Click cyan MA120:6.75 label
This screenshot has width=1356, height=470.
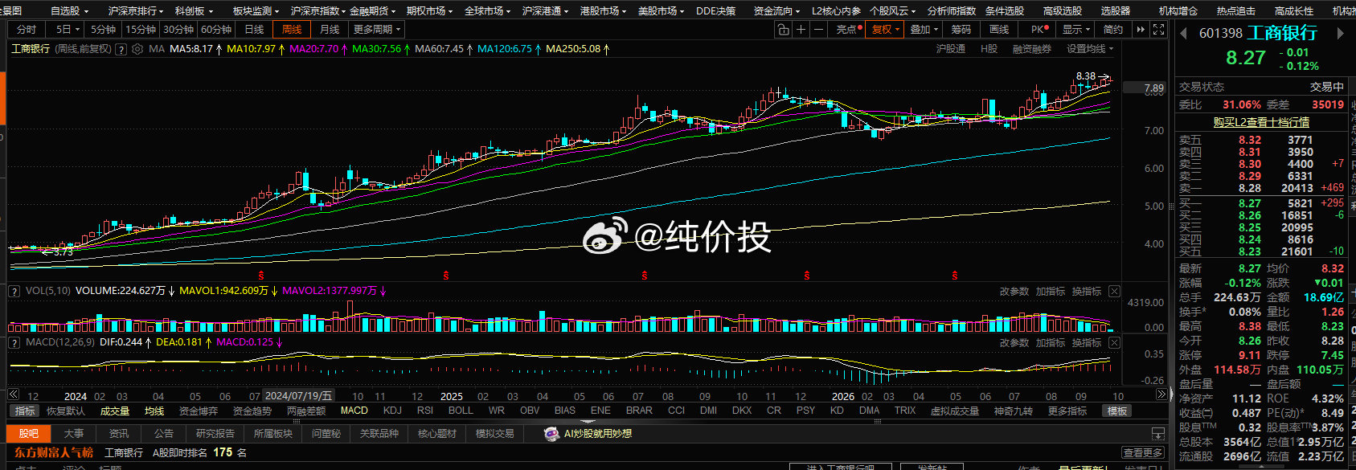coord(505,49)
